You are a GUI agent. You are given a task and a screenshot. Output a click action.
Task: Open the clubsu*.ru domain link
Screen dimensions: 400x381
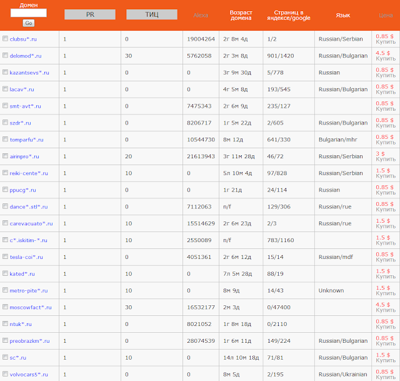click(23, 39)
